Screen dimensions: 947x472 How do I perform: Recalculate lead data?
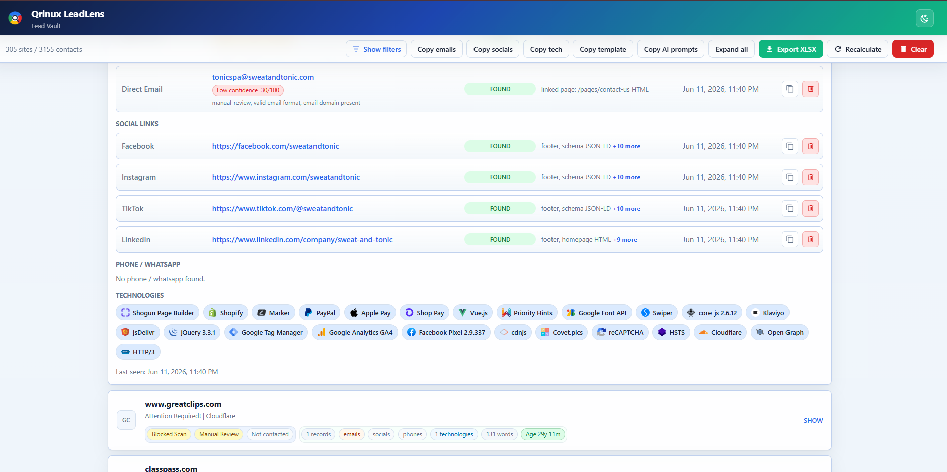point(857,49)
